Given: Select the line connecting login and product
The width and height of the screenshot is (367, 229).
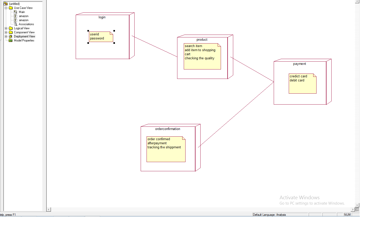Looking at the screenshot, I should (154, 46).
